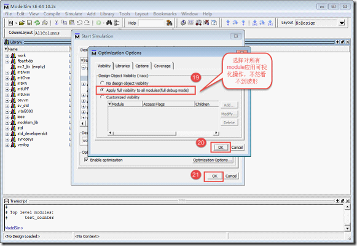Click the green Reload arrows icon
Viewport: 357px width, 246px height.
37,23
